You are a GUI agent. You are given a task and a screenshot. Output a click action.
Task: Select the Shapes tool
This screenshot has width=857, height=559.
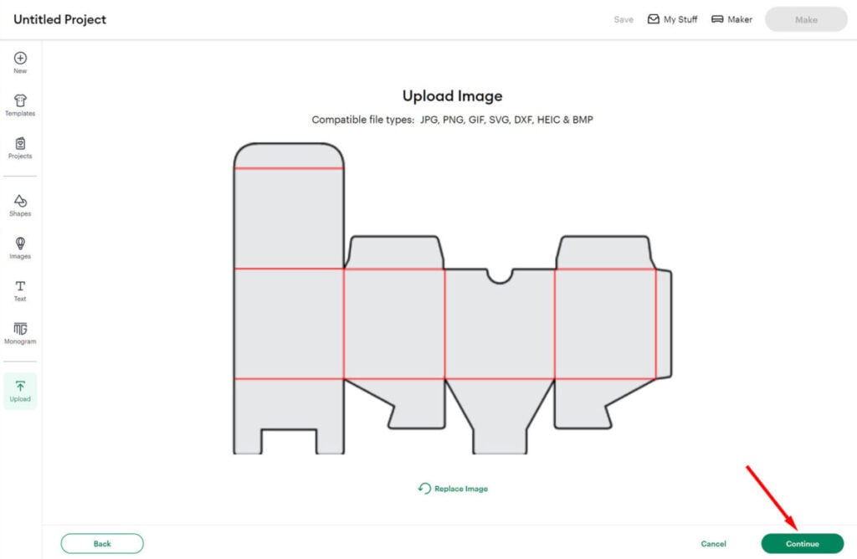tap(20, 202)
